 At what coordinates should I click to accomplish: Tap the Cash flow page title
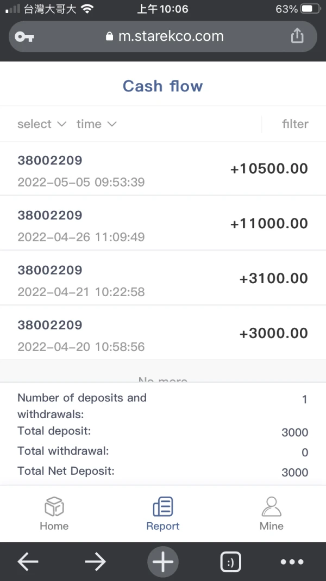[162, 86]
